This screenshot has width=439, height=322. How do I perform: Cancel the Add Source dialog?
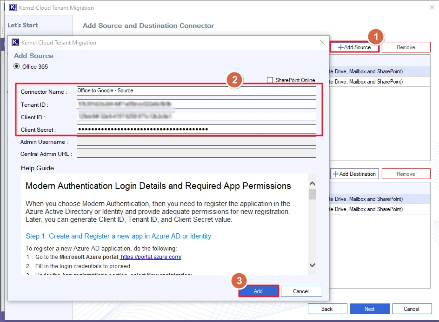tap(301, 291)
